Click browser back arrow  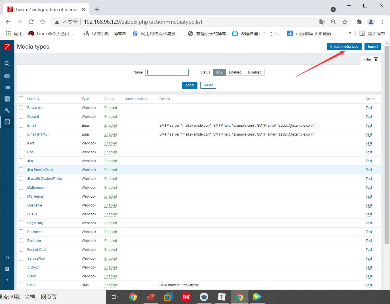(x=8, y=22)
